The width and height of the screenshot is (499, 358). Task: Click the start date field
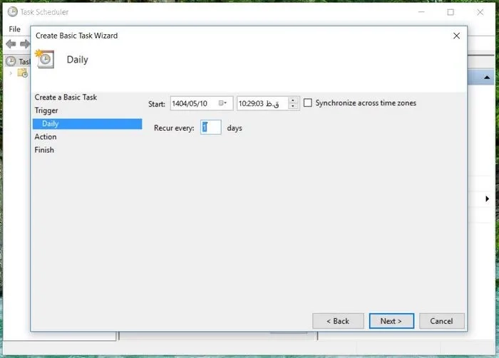coord(194,103)
